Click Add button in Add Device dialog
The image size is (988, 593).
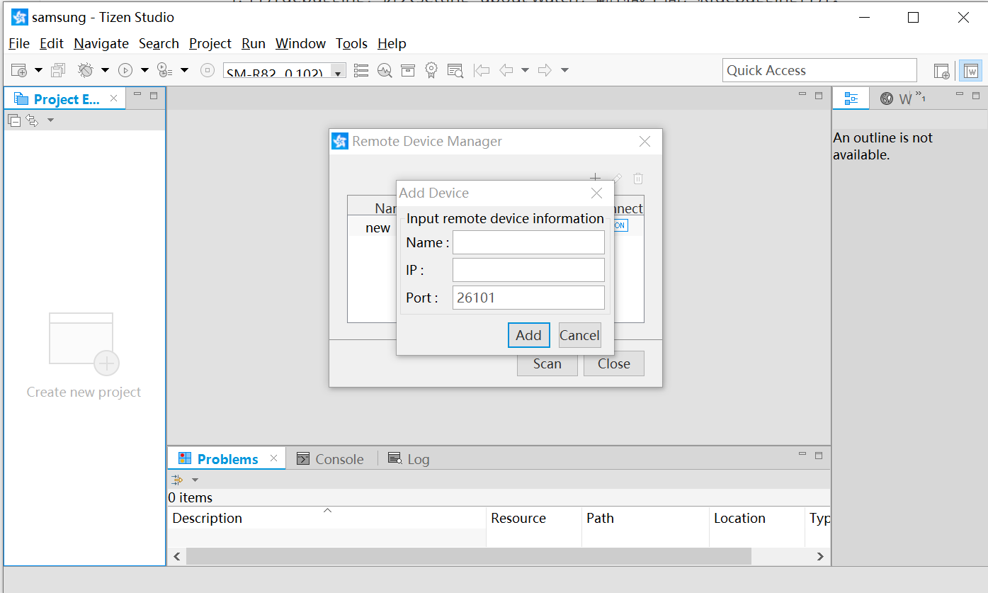528,335
